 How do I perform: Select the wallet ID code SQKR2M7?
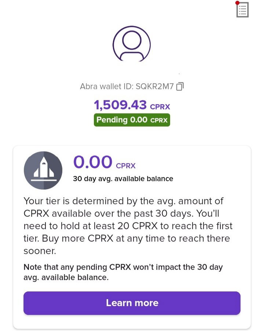pyautogui.click(x=155, y=87)
